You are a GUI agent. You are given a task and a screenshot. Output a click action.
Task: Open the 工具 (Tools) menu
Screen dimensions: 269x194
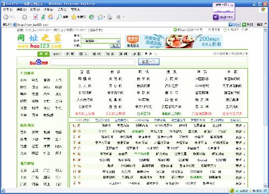pos(62,9)
